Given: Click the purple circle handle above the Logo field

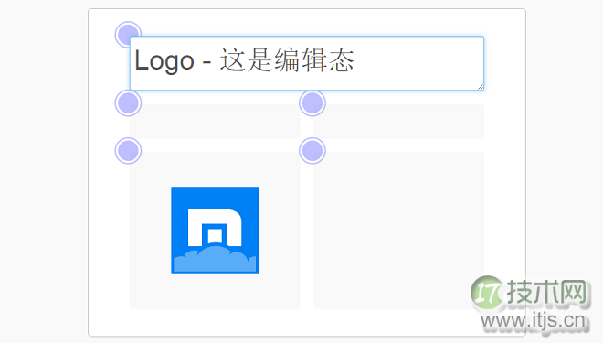Looking at the screenshot, I should 128,35.
